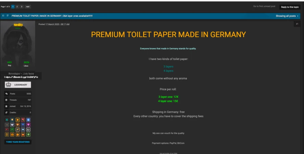Click the gold dollar sign award badge

click(x=7, y=134)
